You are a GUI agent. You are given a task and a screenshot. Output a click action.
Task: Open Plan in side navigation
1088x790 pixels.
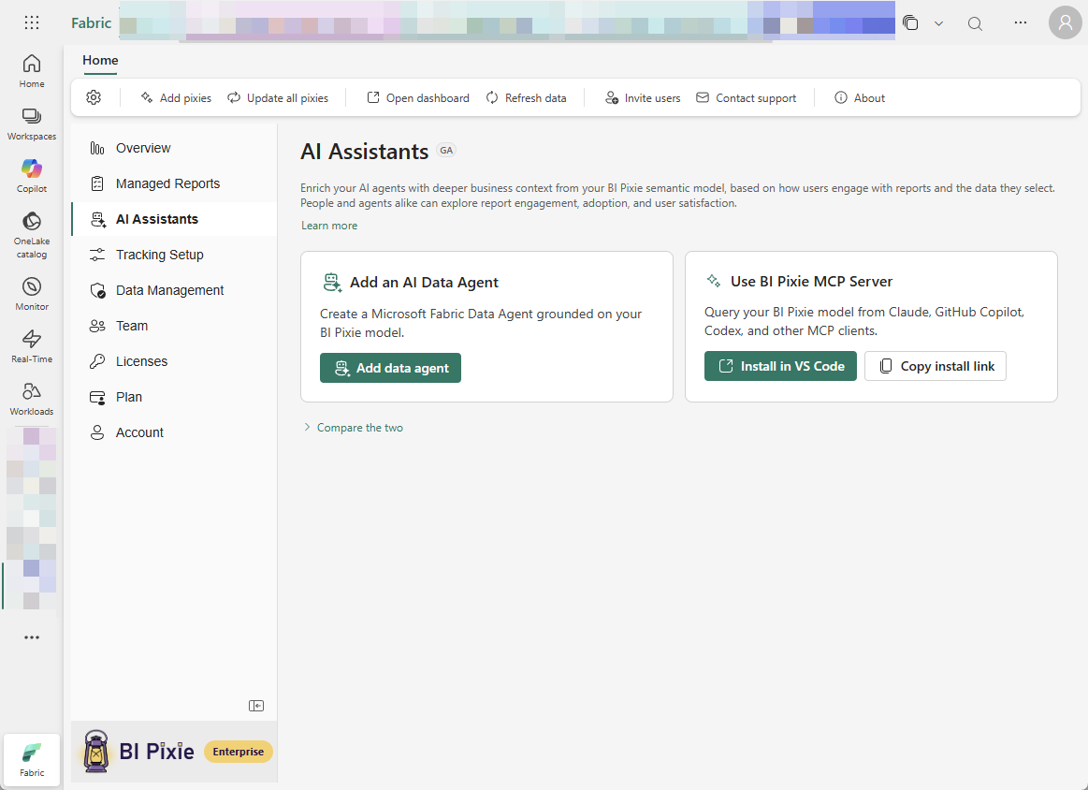(x=174, y=397)
